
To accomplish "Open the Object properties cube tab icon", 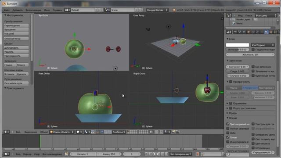I will [x=249, y=32].
